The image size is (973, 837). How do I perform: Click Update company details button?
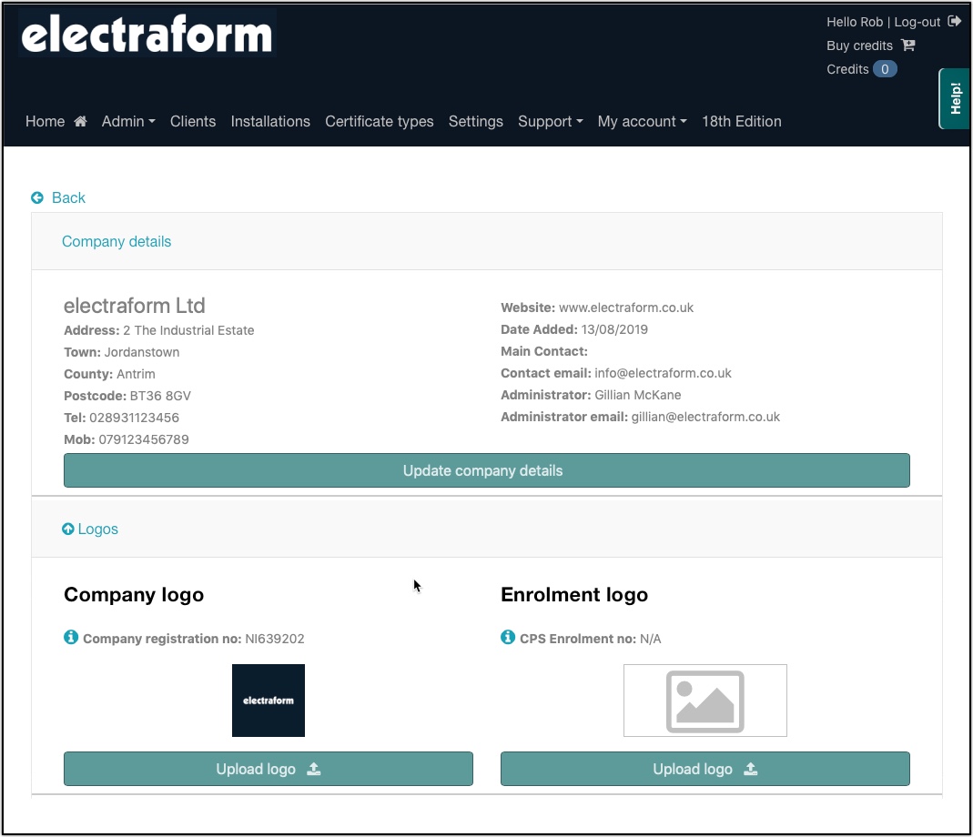coord(486,470)
